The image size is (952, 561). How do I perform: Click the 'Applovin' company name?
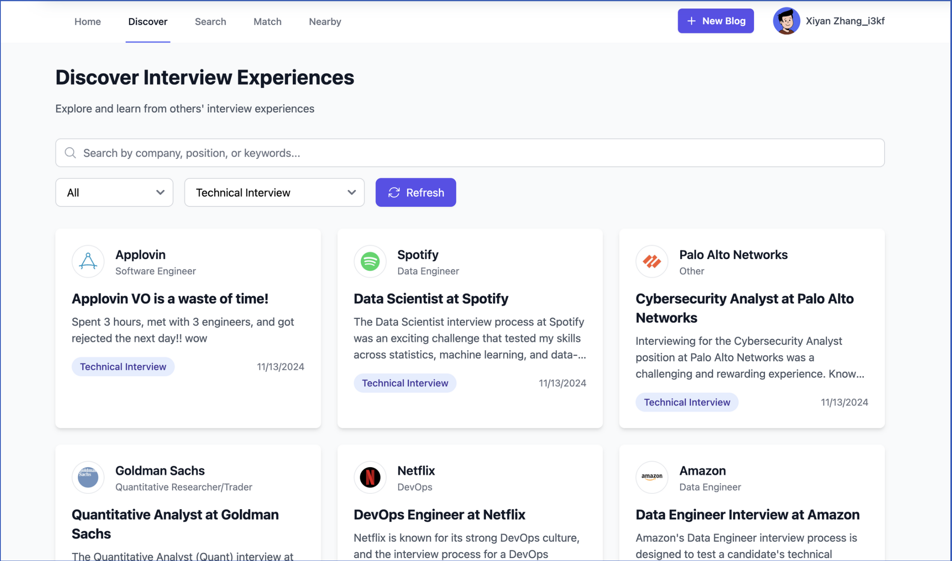point(140,254)
